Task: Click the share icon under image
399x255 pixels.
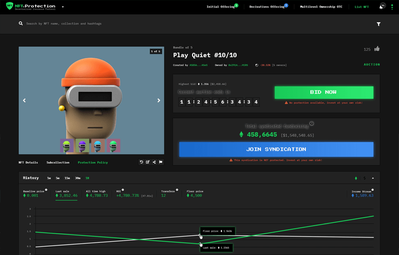Action: [x=154, y=162]
